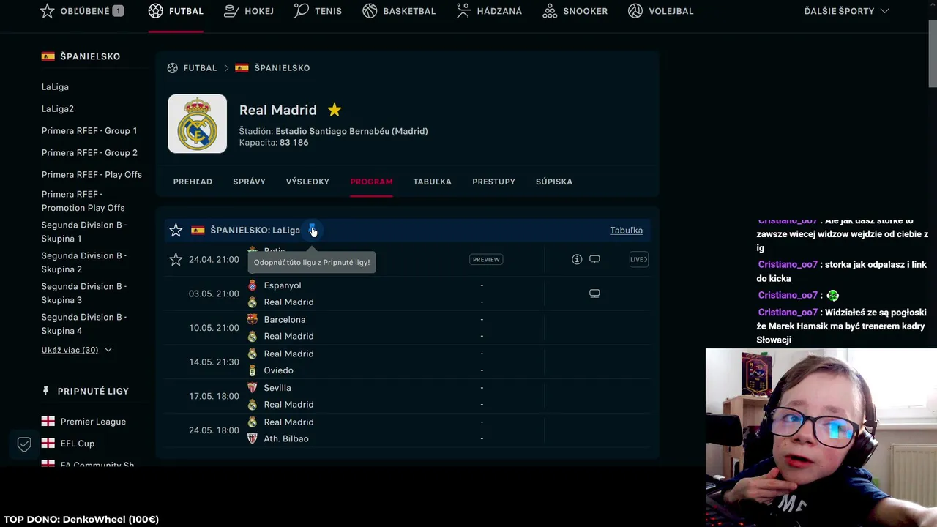This screenshot has height=527, width=937.
Task: Click the Oviedo team logo
Action: pos(253,370)
